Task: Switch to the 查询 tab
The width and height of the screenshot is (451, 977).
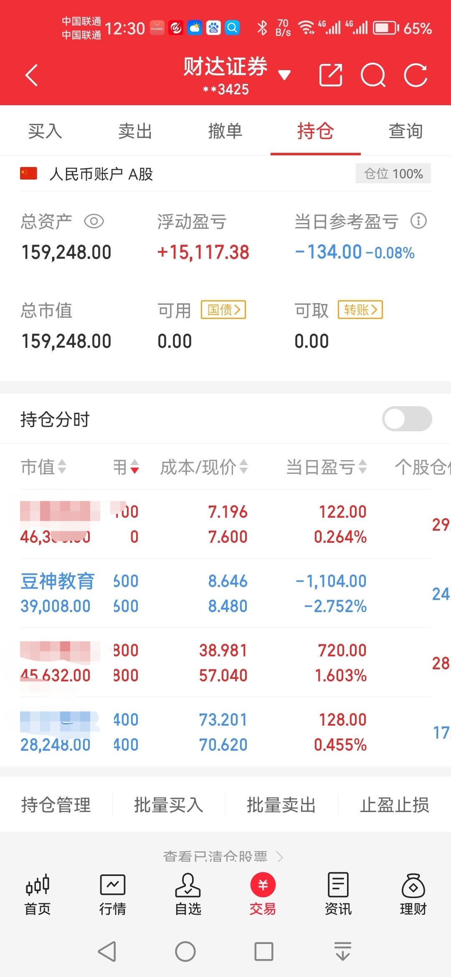Action: click(406, 131)
